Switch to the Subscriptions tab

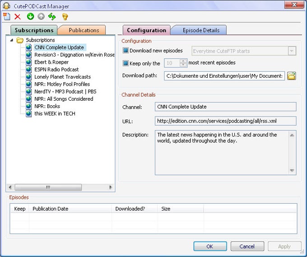[34, 30]
